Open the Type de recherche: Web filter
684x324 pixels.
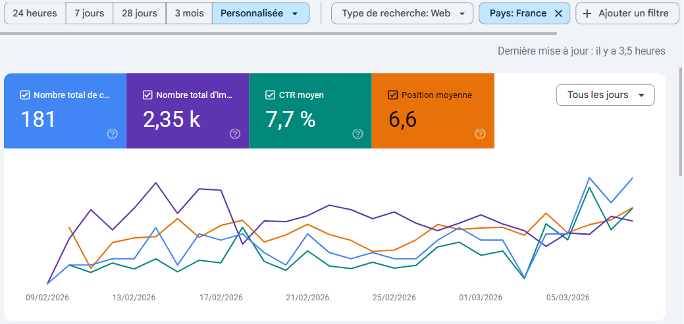(x=402, y=13)
